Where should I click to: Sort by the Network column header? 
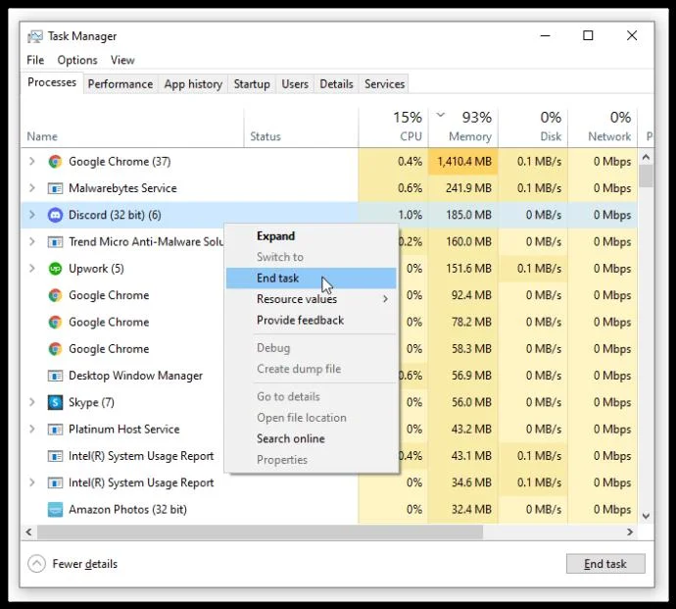(x=603, y=127)
